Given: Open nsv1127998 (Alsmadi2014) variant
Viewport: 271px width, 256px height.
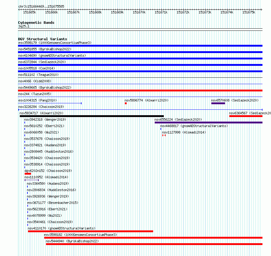Looking at the screenshot, I should (184, 132).
